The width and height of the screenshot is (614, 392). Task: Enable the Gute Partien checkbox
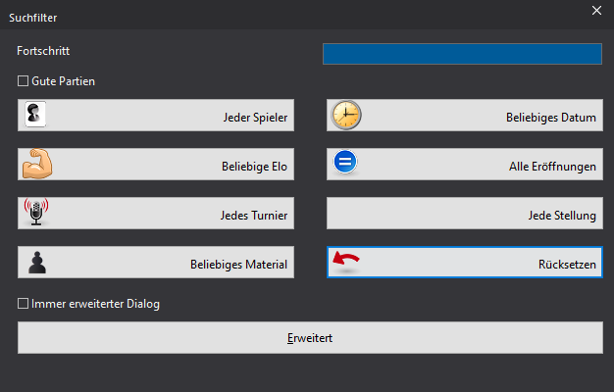[x=24, y=81]
